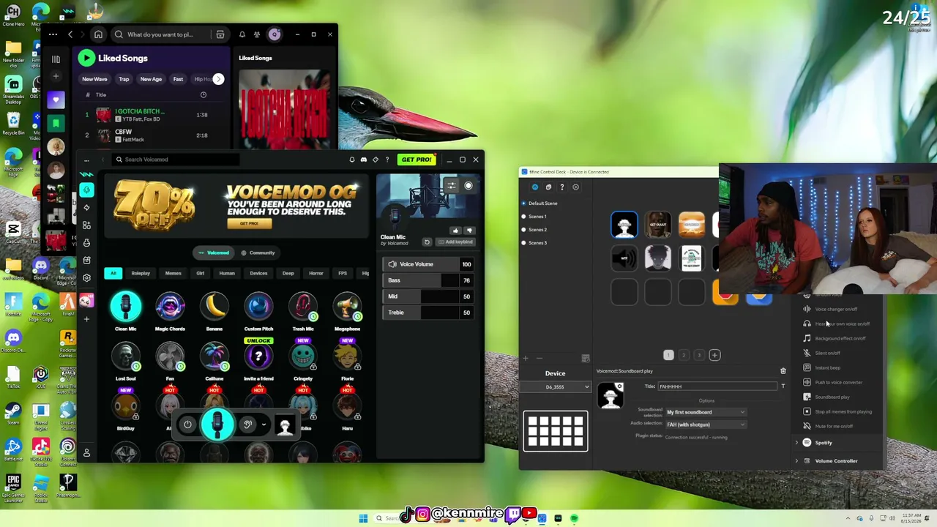Select the Magic Chords voice in Voicemod
937x527 pixels.
pyautogui.click(x=170, y=307)
